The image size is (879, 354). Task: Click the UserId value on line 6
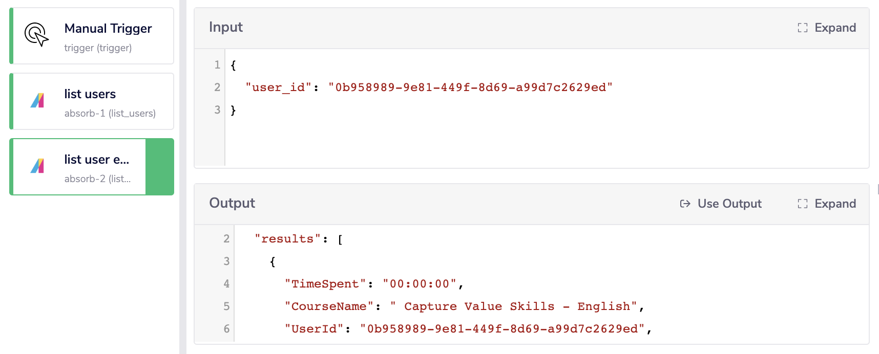505,328
